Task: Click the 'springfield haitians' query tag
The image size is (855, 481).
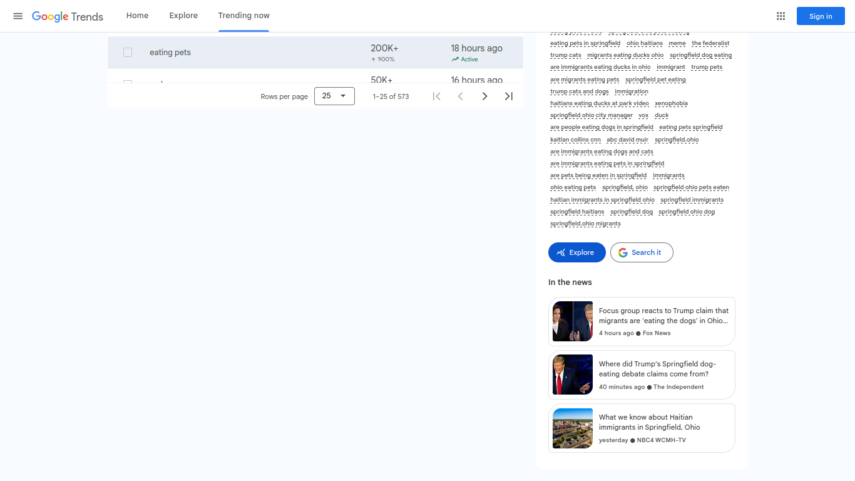Action: click(x=577, y=212)
